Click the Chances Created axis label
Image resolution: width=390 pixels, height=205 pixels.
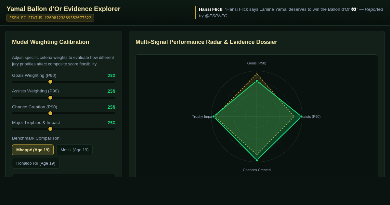(x=257, y=170)
